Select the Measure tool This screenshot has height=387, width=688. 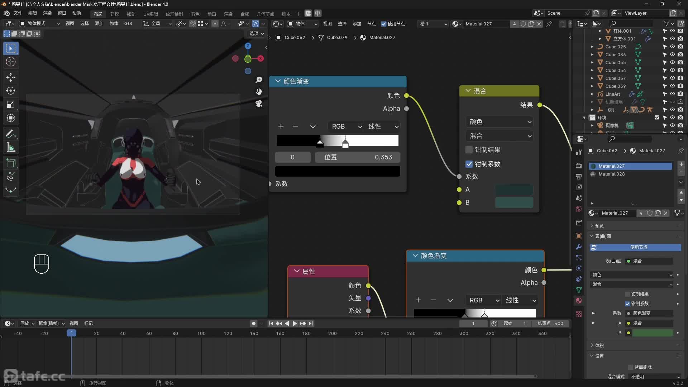point(11,147)
